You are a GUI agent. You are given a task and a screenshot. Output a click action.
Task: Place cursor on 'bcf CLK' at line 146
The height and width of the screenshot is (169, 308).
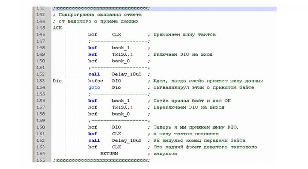point(105,35)
